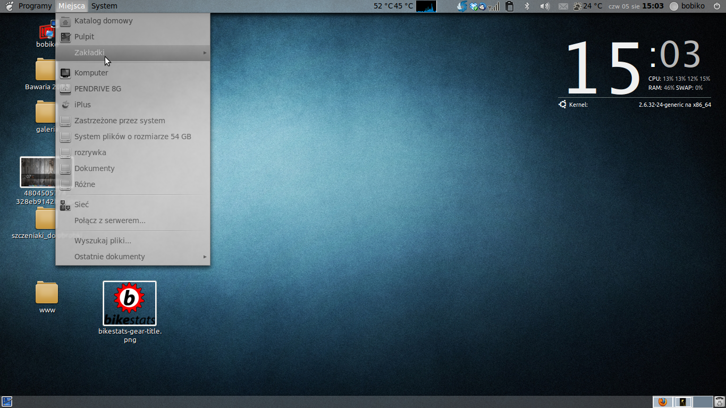Click the mail envelope indicator icon
Image resolution: width=726 pixels, height=408 pixels.
(x=563, y=6)
